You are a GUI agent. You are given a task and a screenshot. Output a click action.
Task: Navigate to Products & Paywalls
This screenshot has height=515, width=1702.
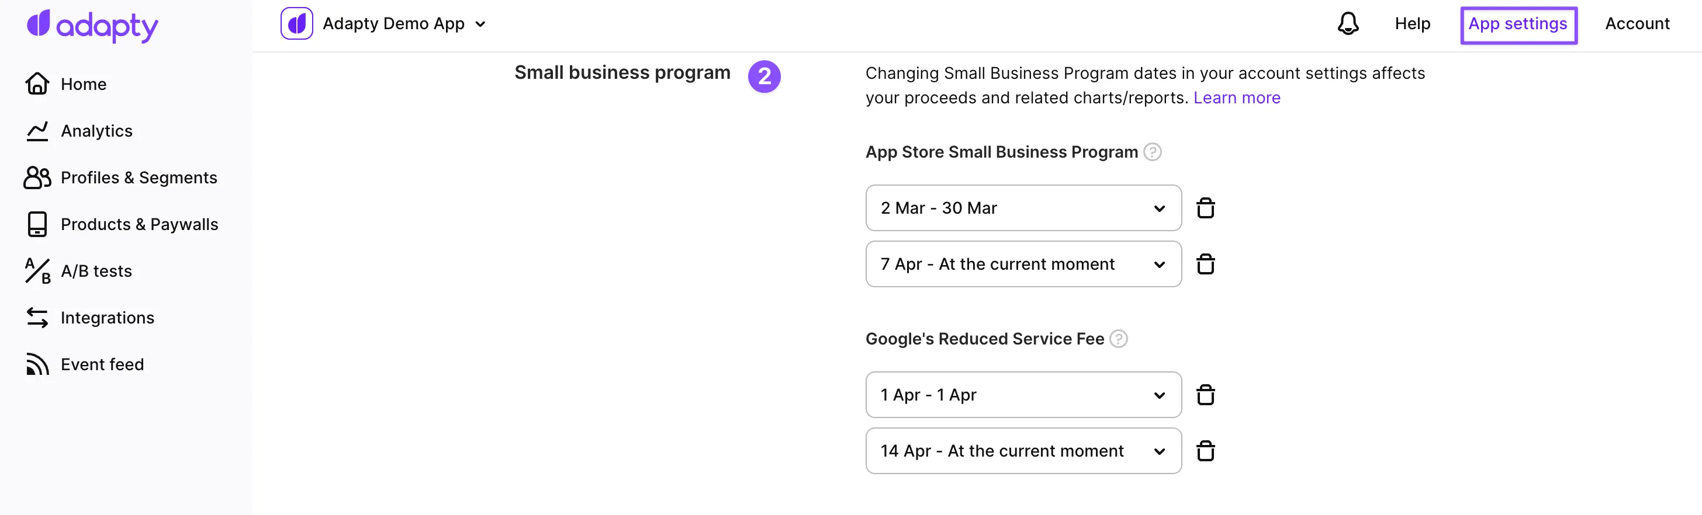pos(139,224)
